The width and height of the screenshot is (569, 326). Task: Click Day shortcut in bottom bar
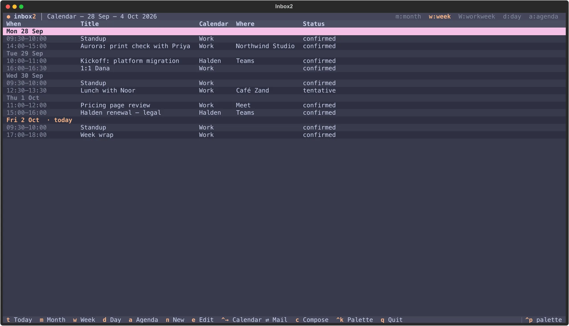(x=112, y=320)
